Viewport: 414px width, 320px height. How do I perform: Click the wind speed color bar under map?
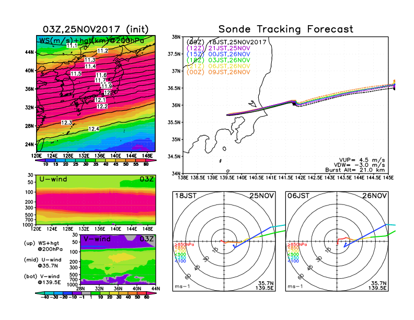click(x=95, y=159)
